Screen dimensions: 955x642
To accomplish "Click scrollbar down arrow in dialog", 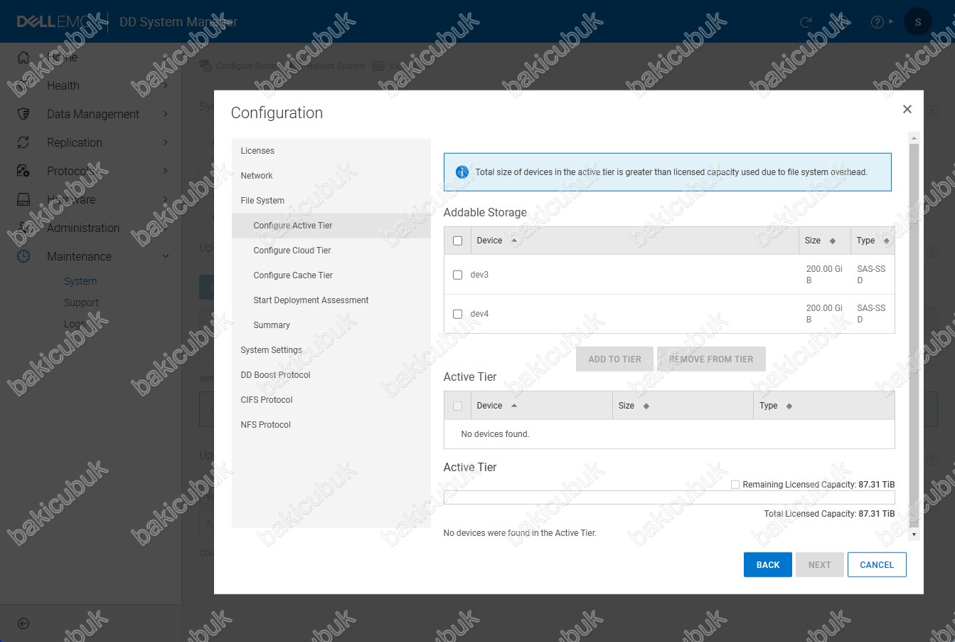I will click(x=914, y=534).
